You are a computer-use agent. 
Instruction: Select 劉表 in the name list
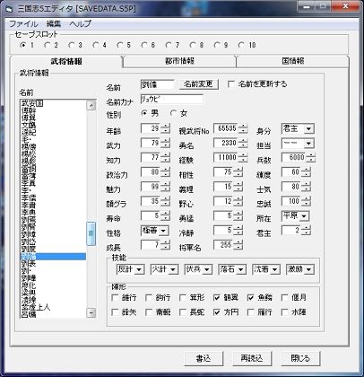point(54,264)
